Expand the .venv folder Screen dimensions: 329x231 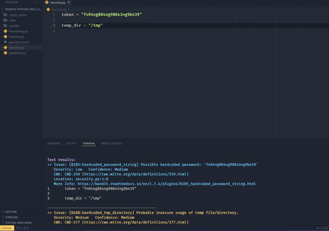[x=12, y=20]
